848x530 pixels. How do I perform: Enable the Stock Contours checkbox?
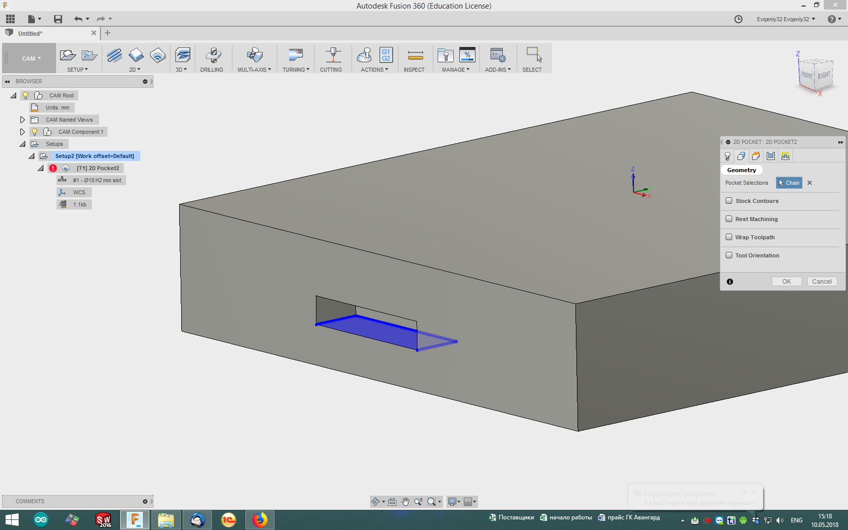[729, 201]
